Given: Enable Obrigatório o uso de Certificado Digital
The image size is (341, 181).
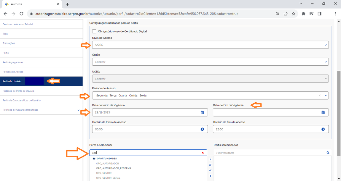Looking at the screenshot, I should click(x=94, y=31).
